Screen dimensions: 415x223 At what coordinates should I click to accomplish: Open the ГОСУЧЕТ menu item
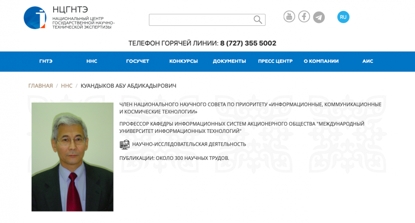coord(138,61)
